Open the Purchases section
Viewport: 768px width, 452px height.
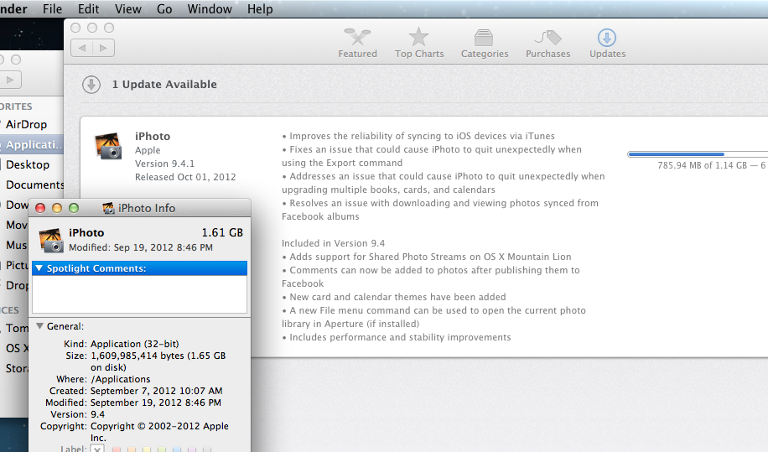tap(548, 43)
